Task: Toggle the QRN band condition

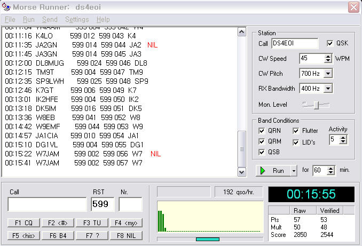Action: (x=262, y=131)
